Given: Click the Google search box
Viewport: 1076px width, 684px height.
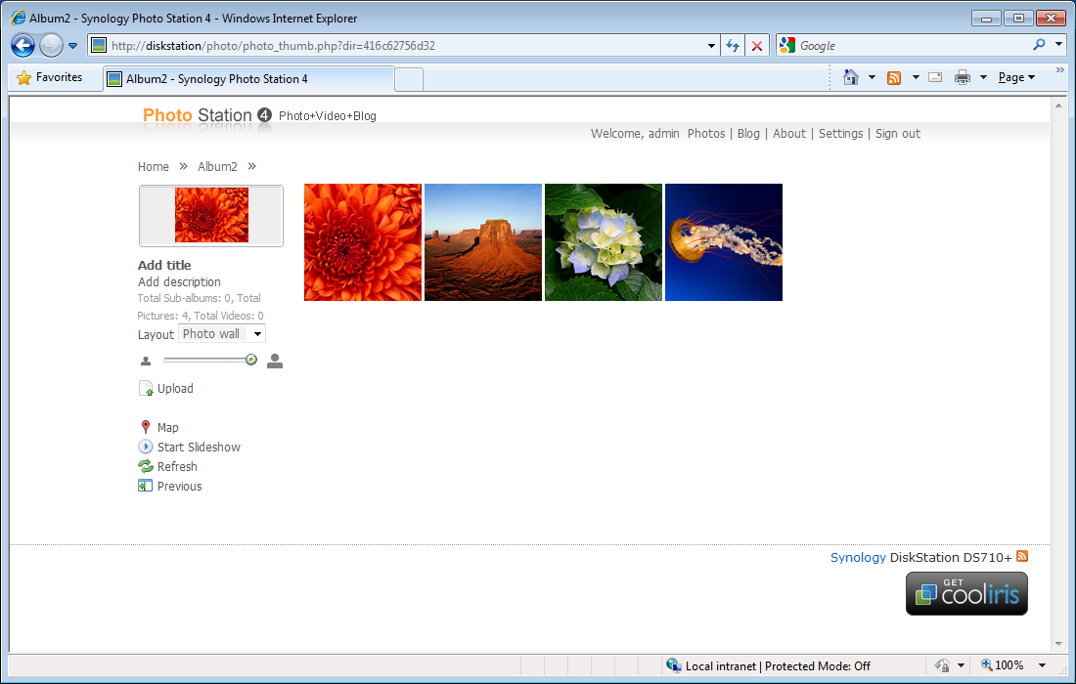Looking at the screenshot, I should tap(913, 46).
